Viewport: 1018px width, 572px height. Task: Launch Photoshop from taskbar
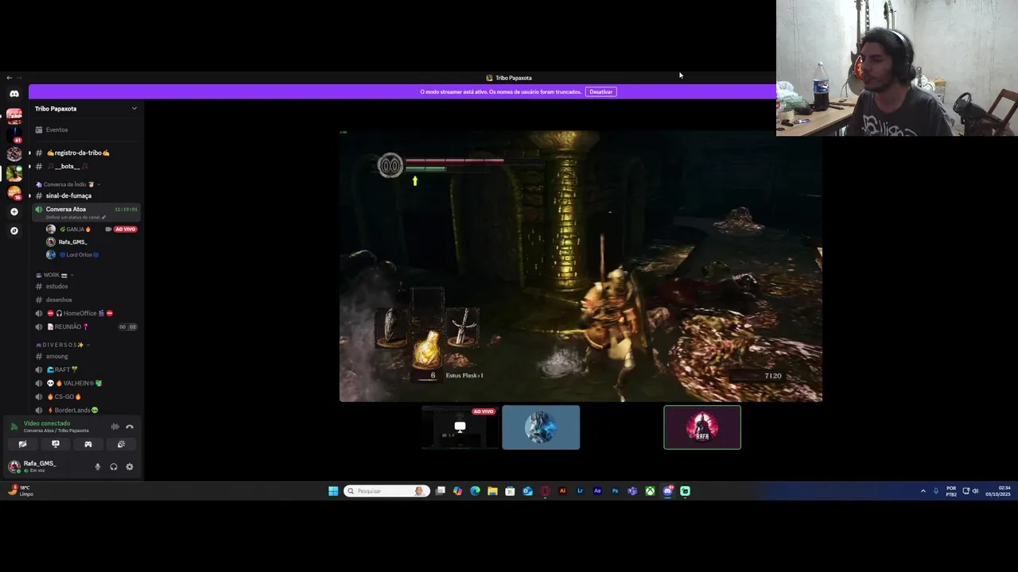(615, 491)
